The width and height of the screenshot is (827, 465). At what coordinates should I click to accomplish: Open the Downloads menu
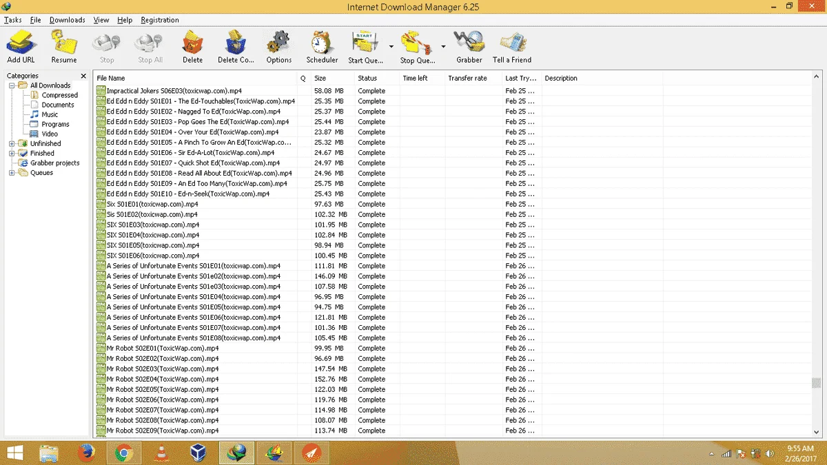68,20
